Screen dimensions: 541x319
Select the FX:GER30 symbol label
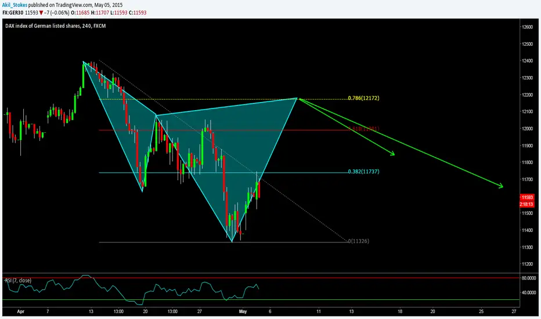pos(13,12)
